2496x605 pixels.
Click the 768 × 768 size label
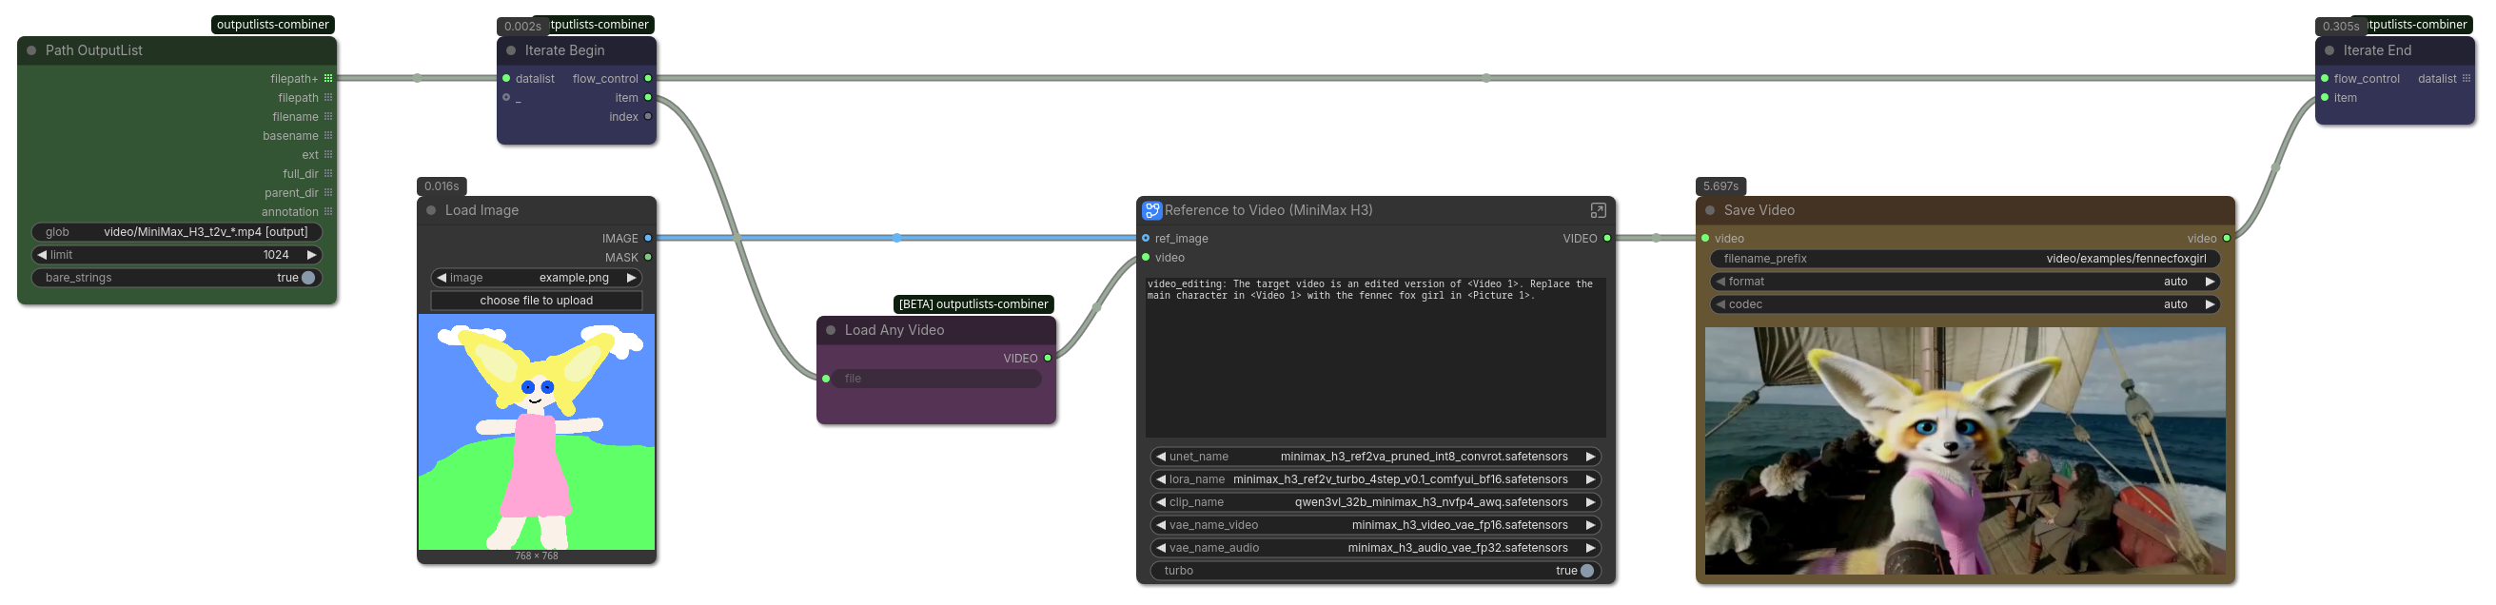click(x=536, y=556)
